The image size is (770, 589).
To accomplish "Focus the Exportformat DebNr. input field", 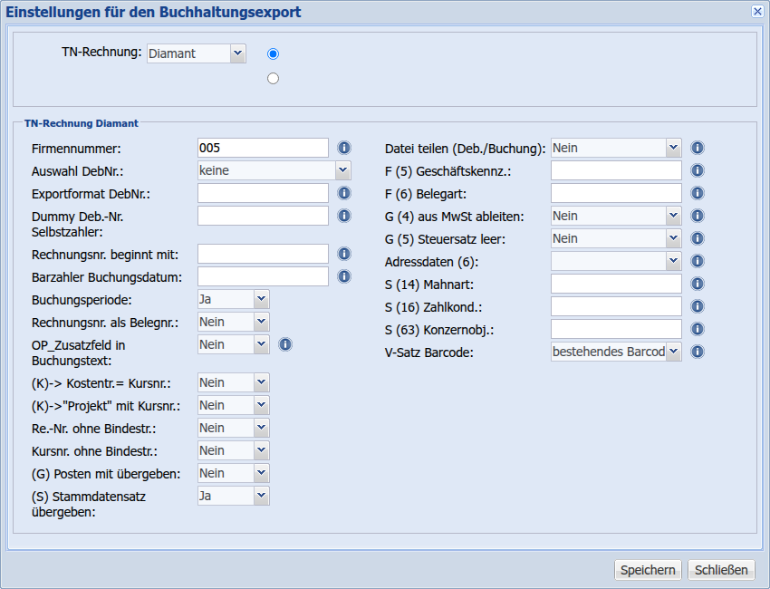I will (264, 193).
